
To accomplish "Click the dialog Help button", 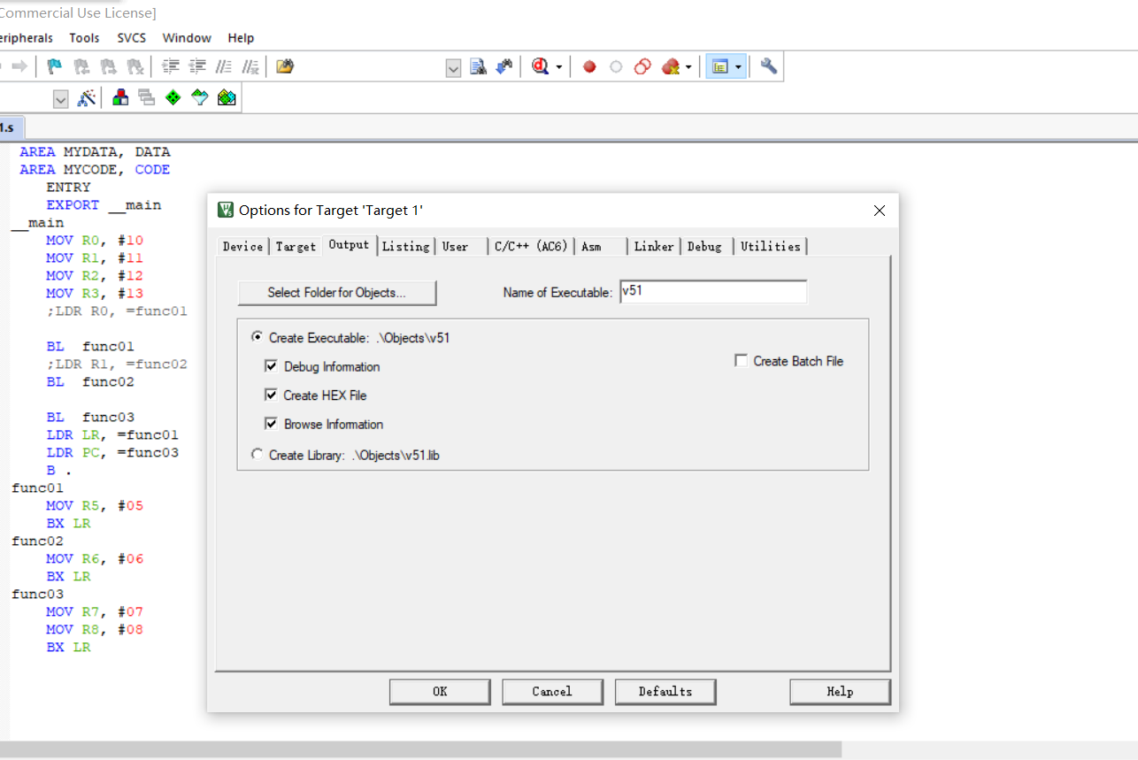I will (x=840, y=692).
